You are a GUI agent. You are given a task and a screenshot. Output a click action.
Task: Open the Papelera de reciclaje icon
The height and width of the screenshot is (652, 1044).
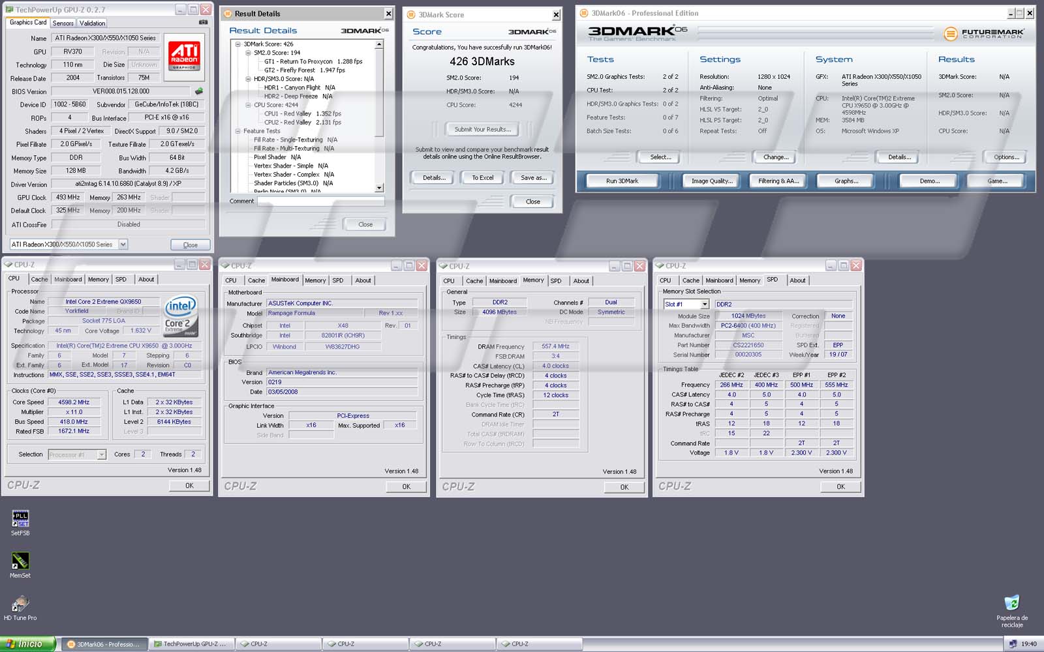1012,611
